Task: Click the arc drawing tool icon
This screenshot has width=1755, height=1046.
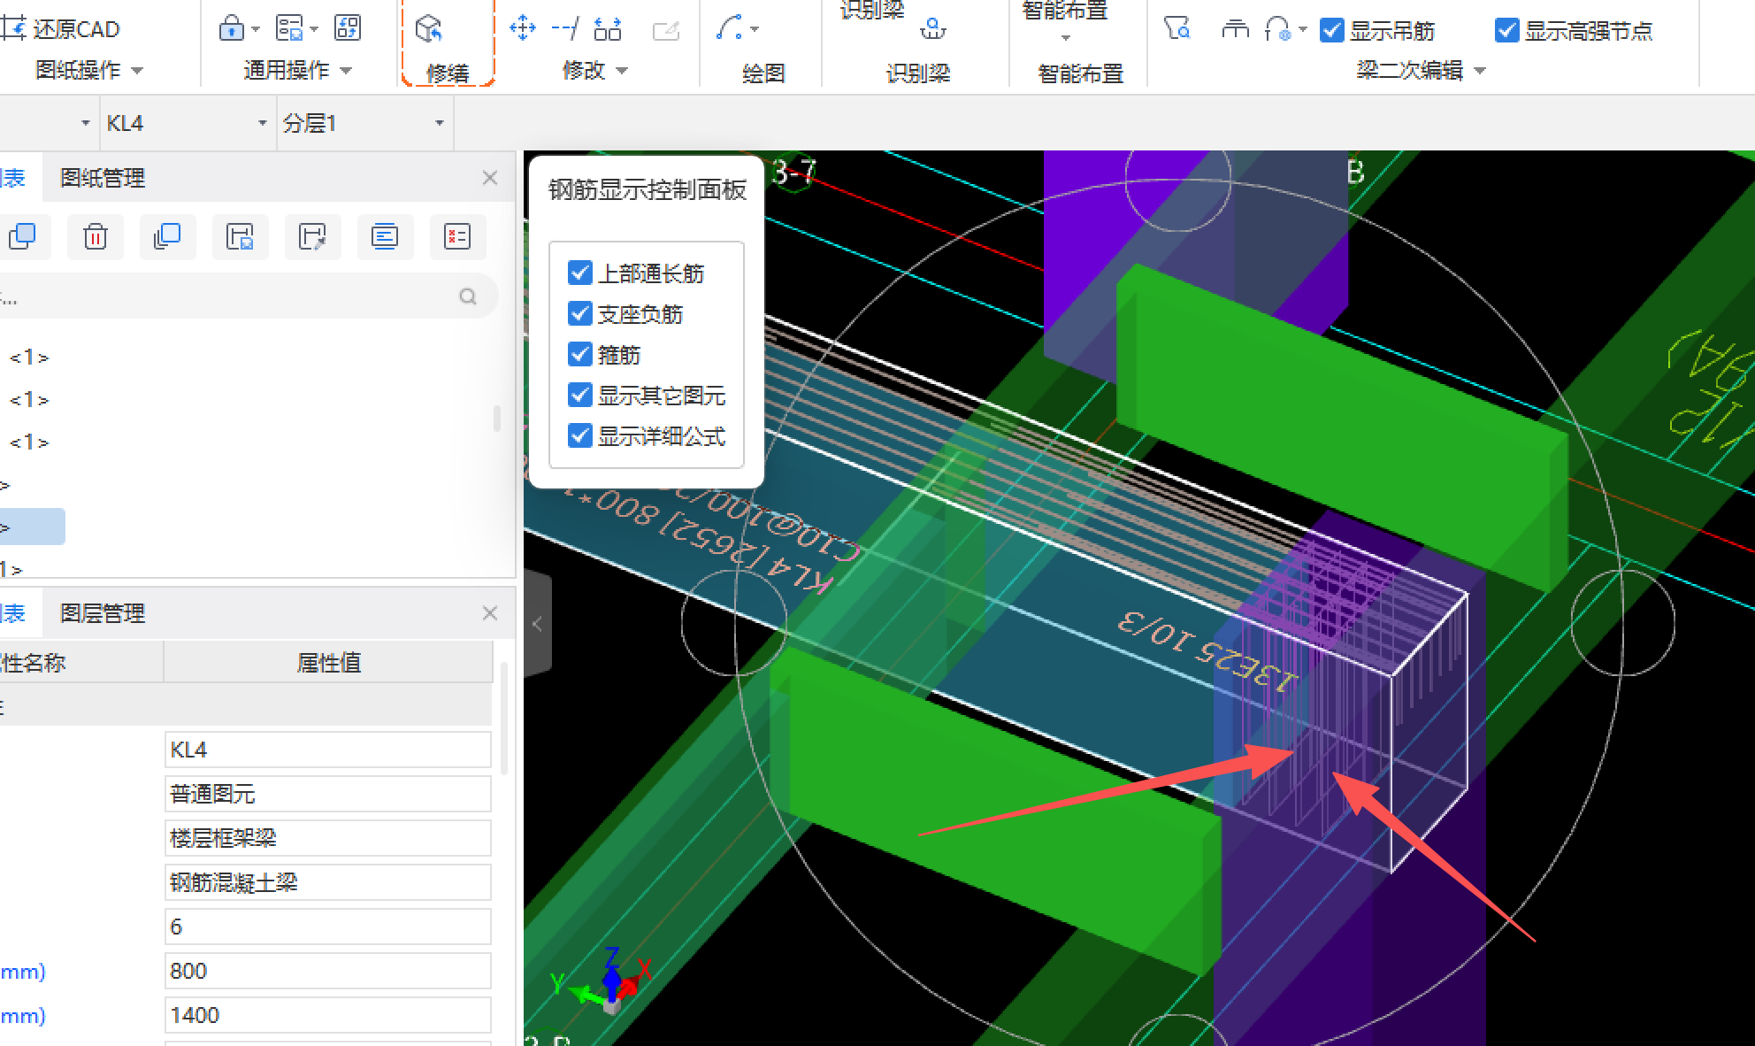Action: [730, 28]
